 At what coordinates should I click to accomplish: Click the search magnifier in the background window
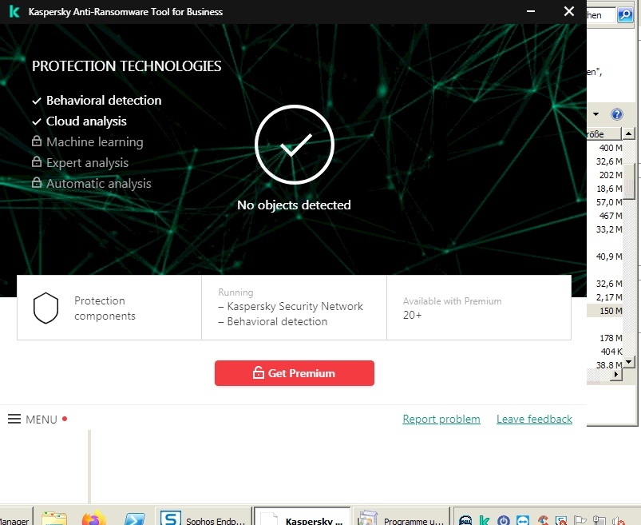(x=625, y=15)
